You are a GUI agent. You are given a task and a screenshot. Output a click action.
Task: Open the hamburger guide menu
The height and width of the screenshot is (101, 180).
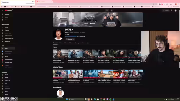pyautogui.click(x=3, y=10)
